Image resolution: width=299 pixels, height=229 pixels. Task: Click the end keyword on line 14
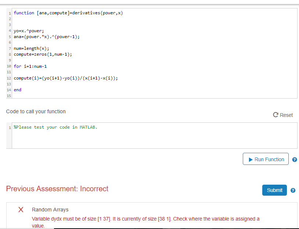click(17, 90)
